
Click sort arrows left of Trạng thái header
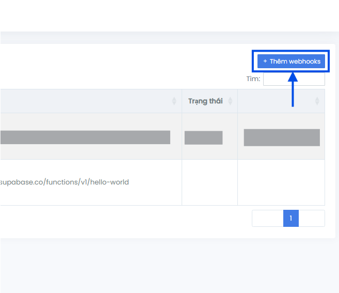click(x=174, y=101)
